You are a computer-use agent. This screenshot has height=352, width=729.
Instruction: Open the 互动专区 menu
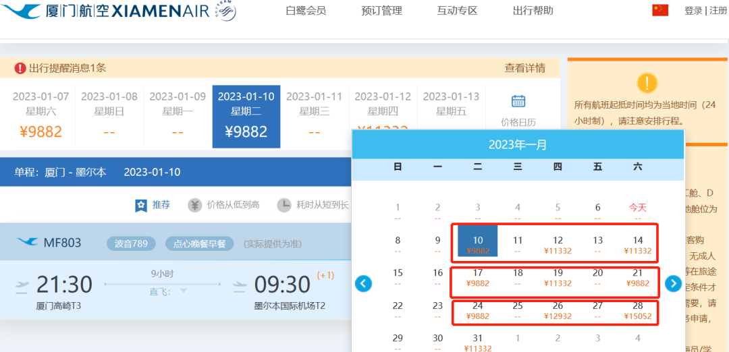458,11
